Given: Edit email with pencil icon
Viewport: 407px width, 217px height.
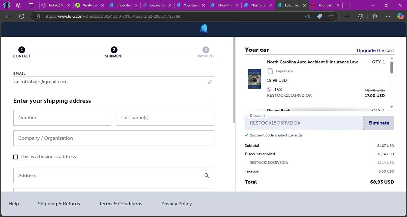Looking at the screenshot, I should click(x=210, y=82).
